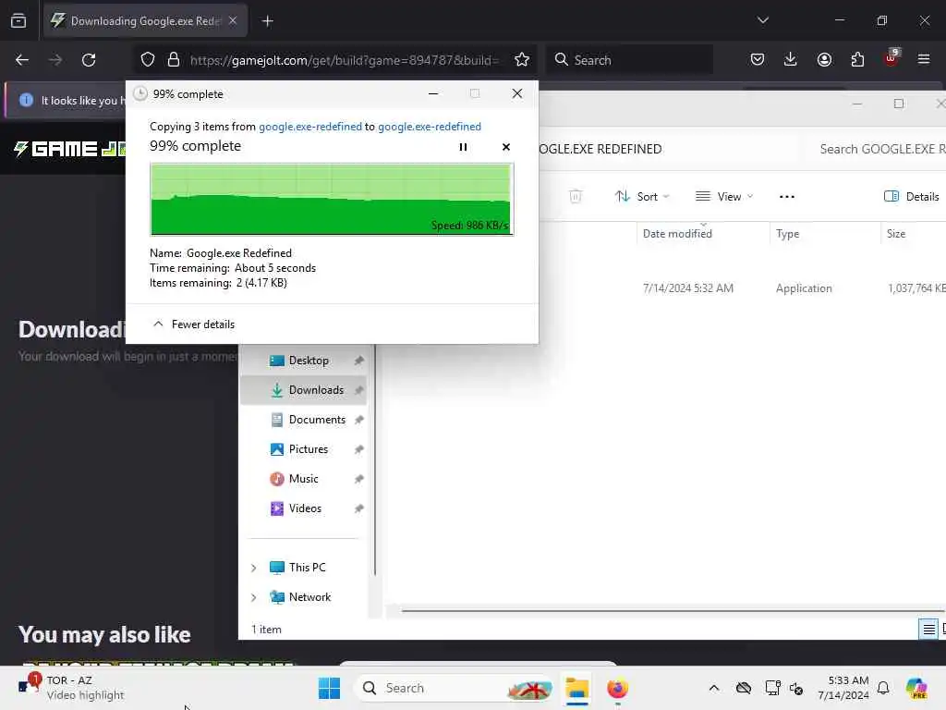This screenshot has height=710, width=946.
Task: Open the Copilot preview icon
Action: coord(917,688)
